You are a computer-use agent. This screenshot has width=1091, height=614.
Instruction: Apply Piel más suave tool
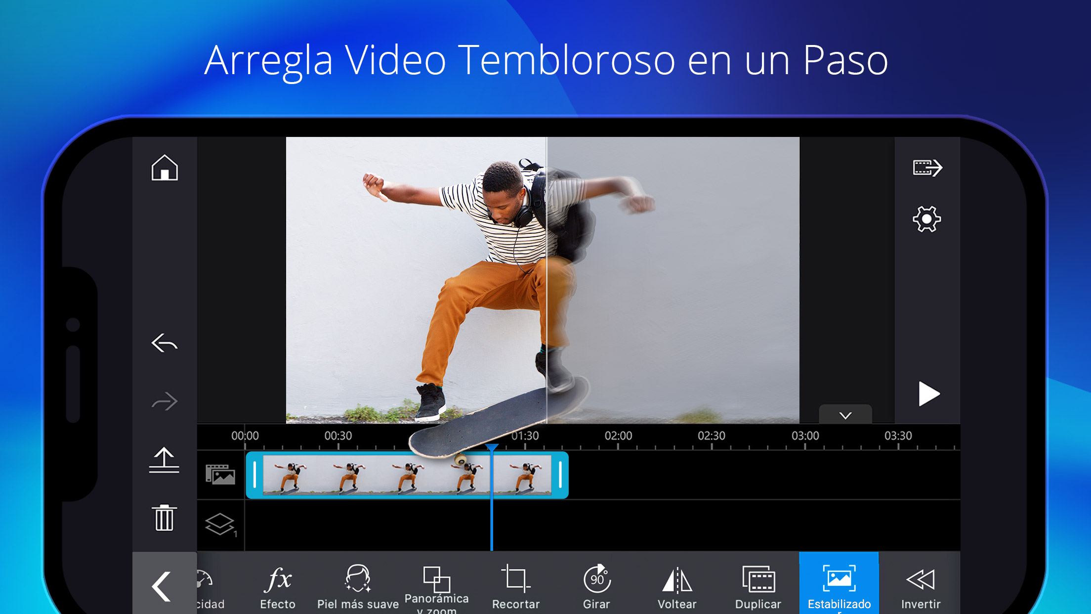click(358, 586)
